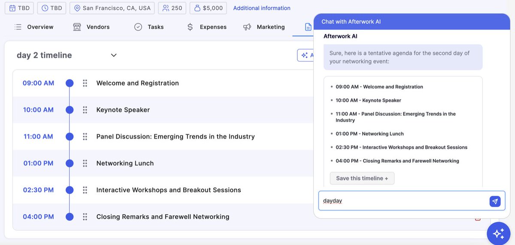Select the Networking Lunch timeline entry
Image resolution: width=515 pixels, height=245 pixels.
click(x=125, y=163)
